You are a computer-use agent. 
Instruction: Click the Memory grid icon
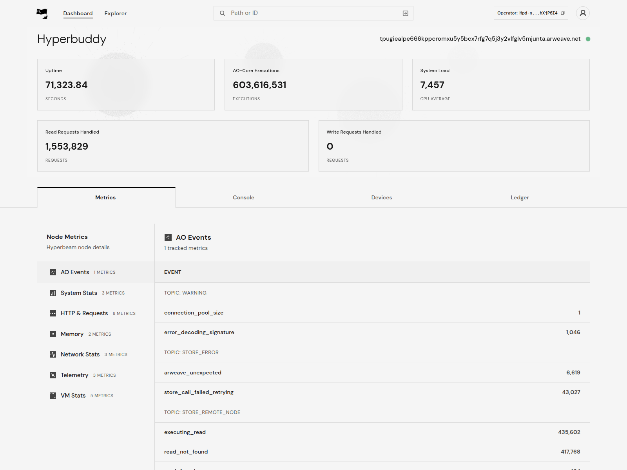click(x=53, y=334)
